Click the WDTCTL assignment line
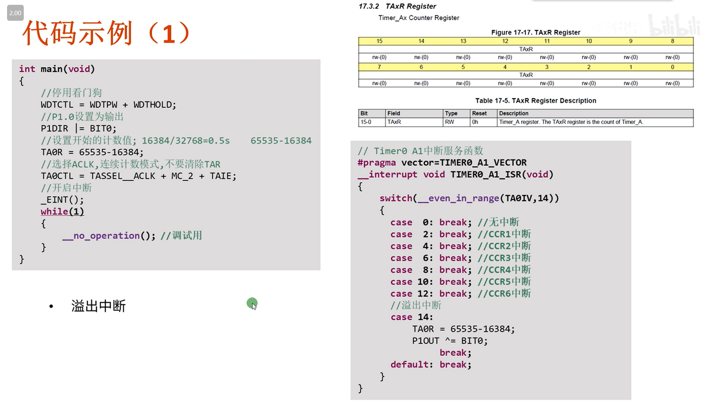713x401 pixels. (x=108, y=105)
